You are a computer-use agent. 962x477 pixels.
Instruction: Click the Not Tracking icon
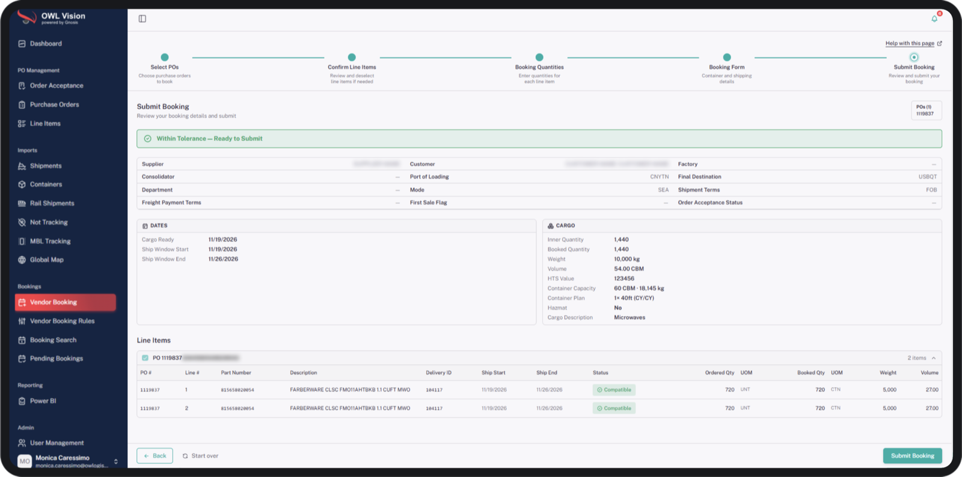tap(22, 223)
